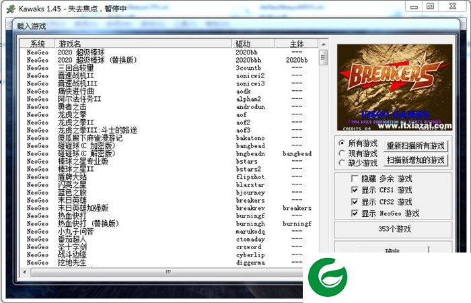The height and width of the screenshot is (303, 471).
Task: Toggle the 显示 NeoGeo 游戏 checkbox
Action: click(355, 213)
